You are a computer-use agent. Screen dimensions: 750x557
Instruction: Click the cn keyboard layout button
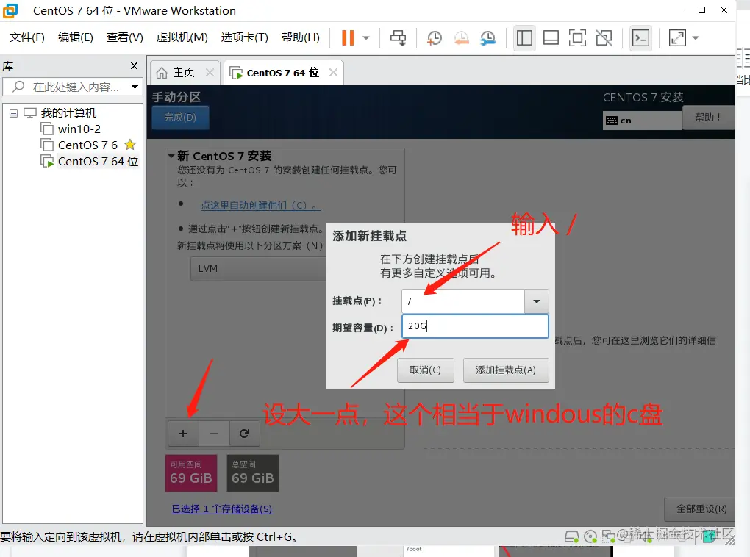[x=642, y=118]
